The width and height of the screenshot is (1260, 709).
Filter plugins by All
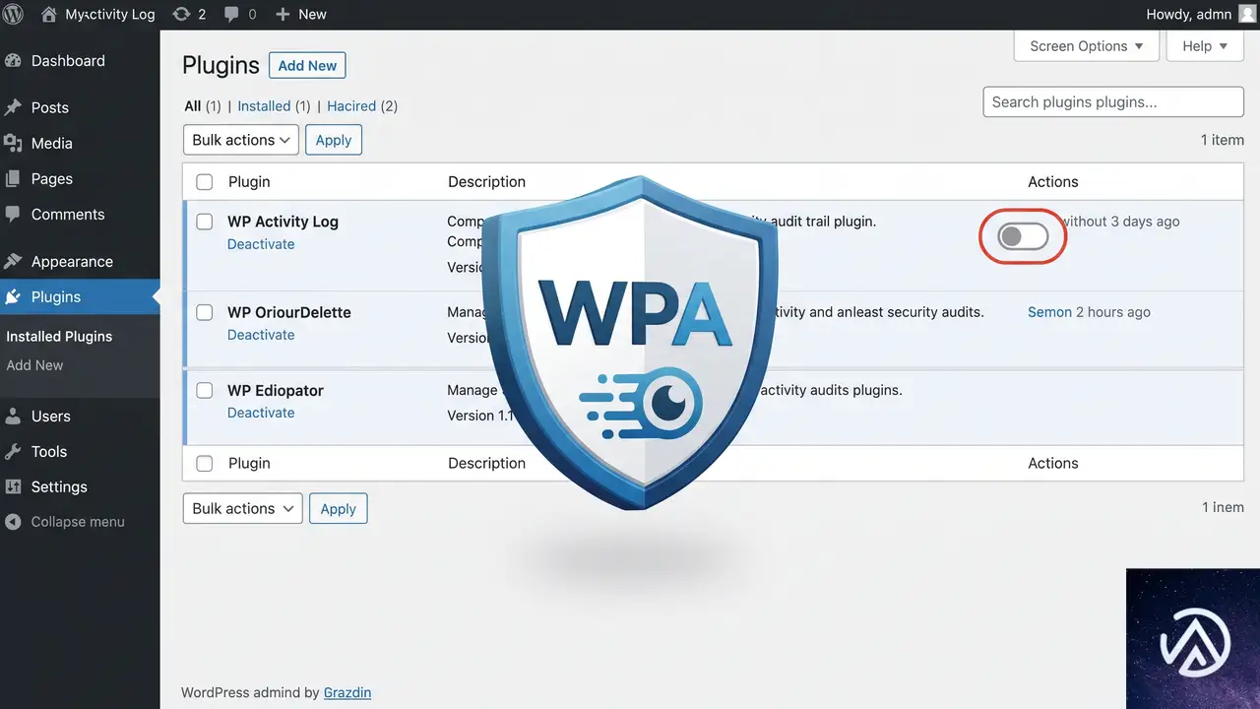point(193,105)
